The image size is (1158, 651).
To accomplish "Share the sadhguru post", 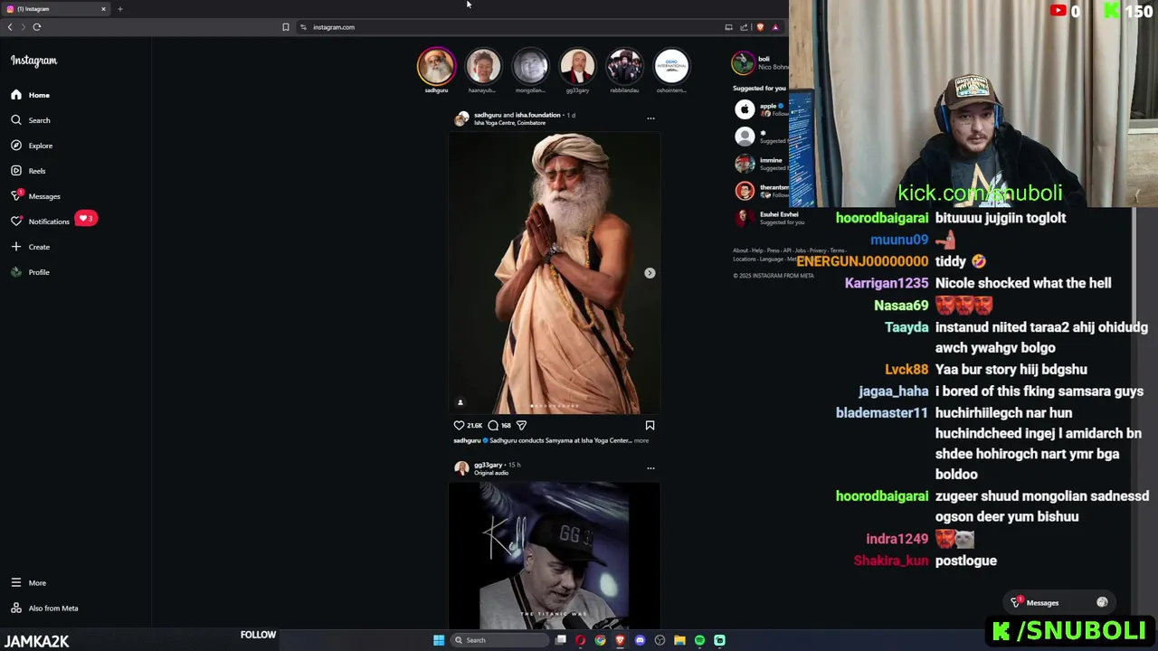I will [x=521, y=425].
